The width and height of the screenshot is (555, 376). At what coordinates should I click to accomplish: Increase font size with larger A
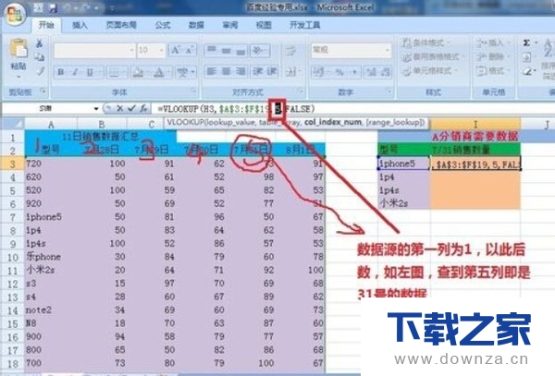176,50
